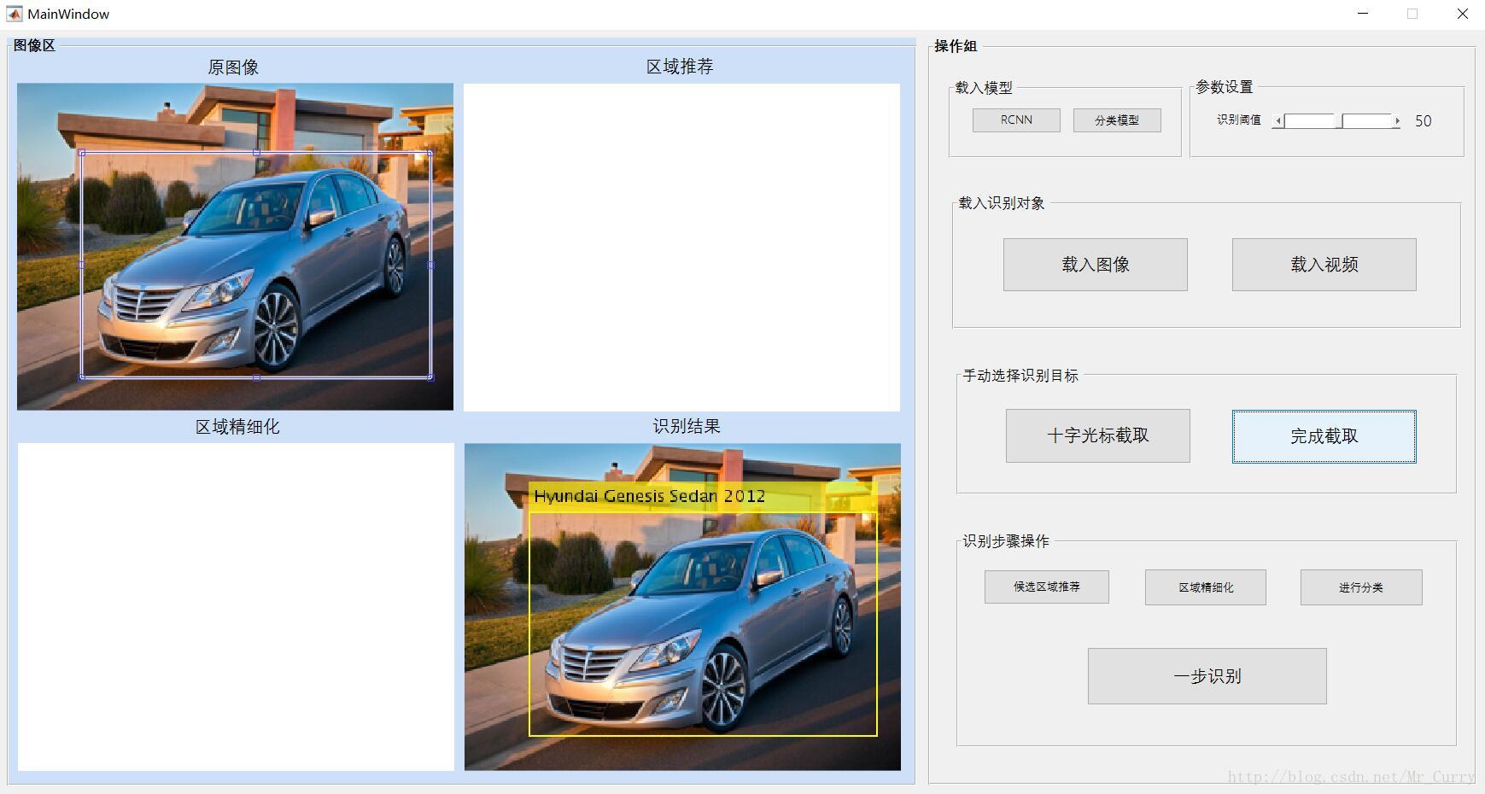
Task: Click the 载入视频 button
Action: (1324, 265)
